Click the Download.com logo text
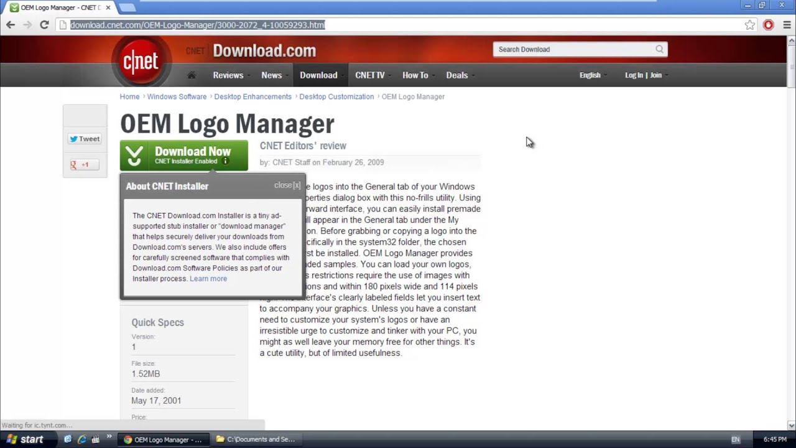 (264, 51)
